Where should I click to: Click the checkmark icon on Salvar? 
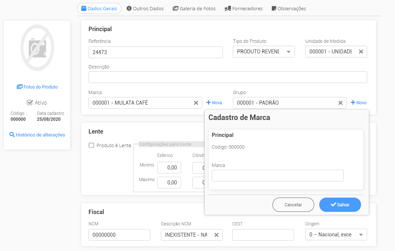click(333, 205)
